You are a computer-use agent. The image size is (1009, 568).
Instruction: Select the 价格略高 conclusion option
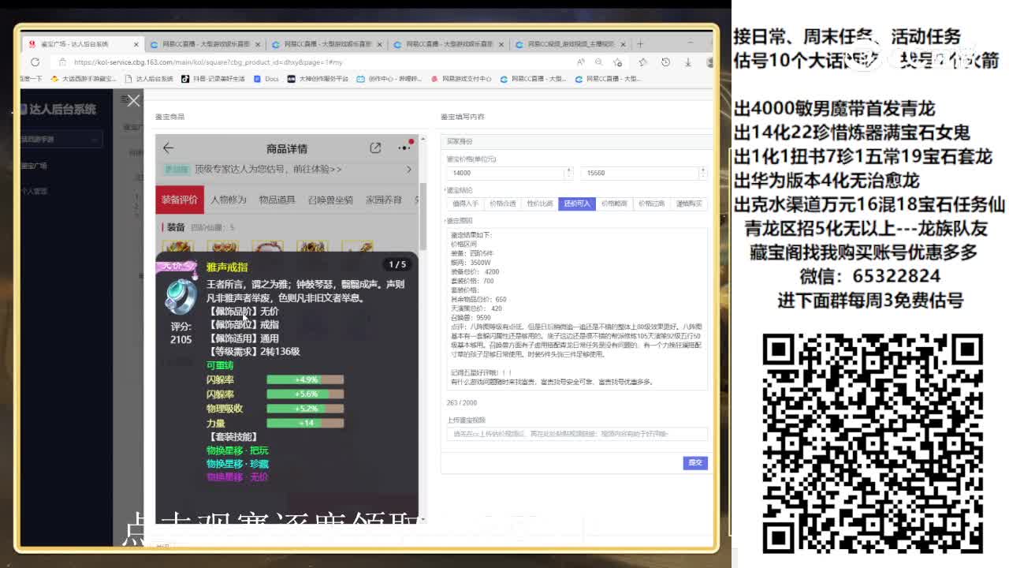point(614,204)
